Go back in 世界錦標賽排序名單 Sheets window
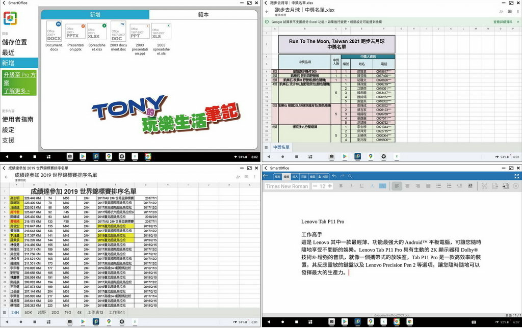This screenshot has height=328, width=522. [x=6, y=177]
